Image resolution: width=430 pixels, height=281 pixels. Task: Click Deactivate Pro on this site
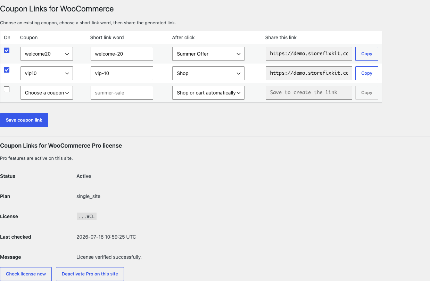click(x=90, y=274)
